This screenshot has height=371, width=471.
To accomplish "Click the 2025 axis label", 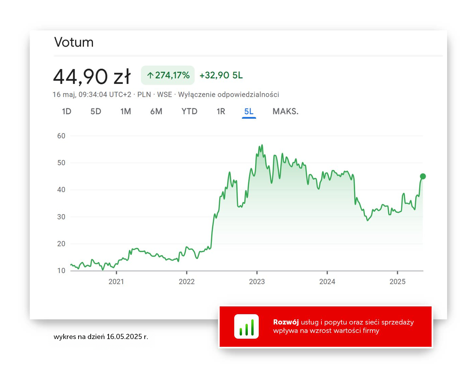I will [397, 282].
